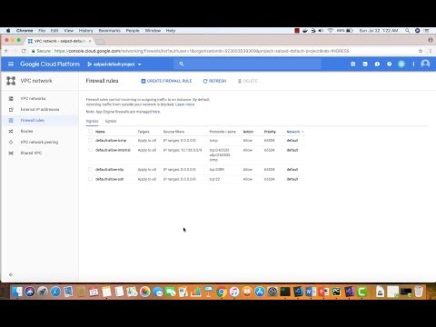Open Safari from the dock

click(55, 292)
